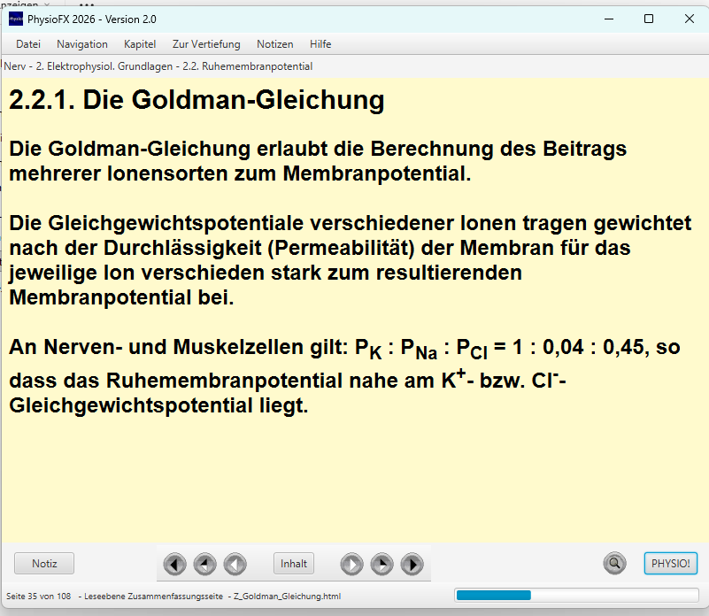The image size is (709, 616).
Task: Click the PhysioFX app icon in title bar
Action: [16, 19]
